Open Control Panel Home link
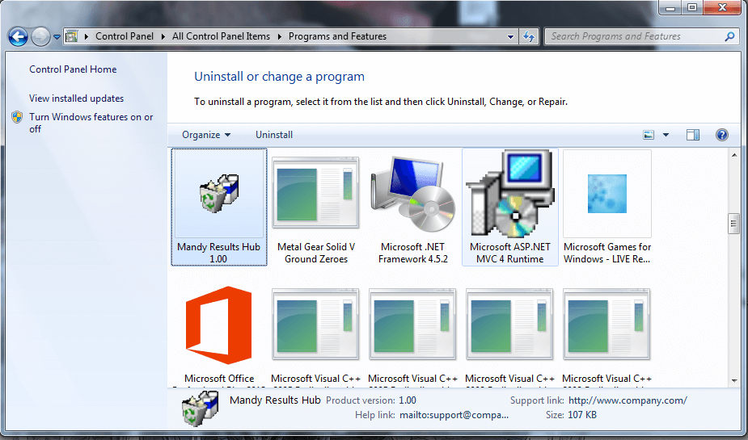This screenshot has height=440, width=748. tap(73, 69)
